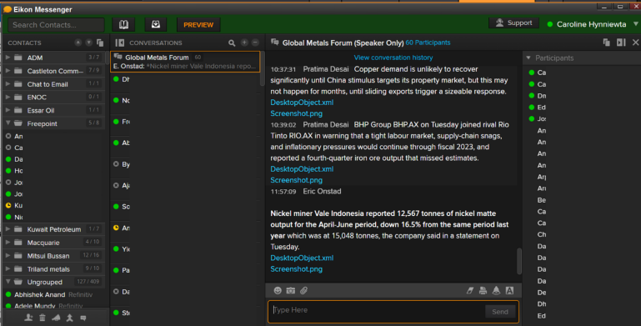
Task: Open DesktopObject.xml under the BHP Group message
Action: point(302,169)
